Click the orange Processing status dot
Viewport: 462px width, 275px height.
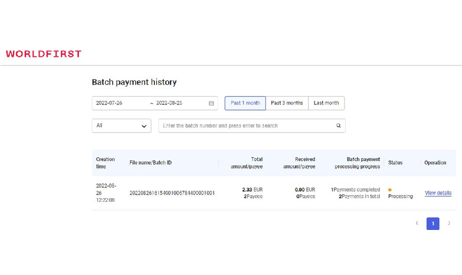tap(390, 190)
